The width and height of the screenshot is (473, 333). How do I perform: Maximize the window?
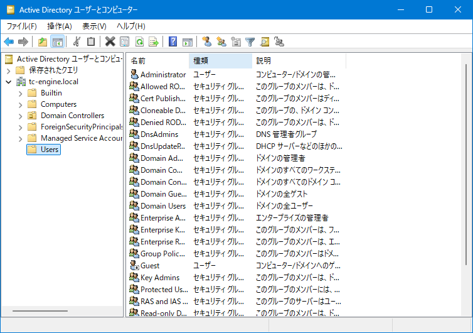pos(429,9)
